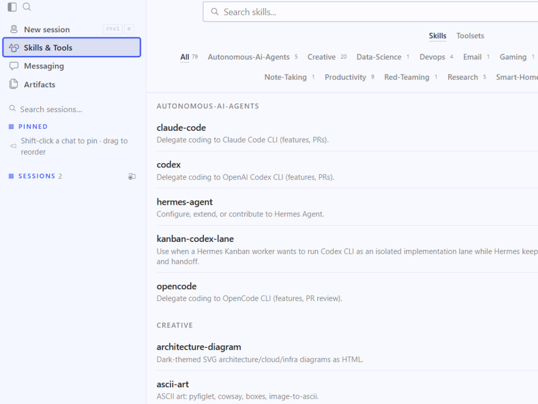Click the 'Shift-click a chat to pin' hint
Image resolution: width=538 pixels, height=404 pixels.
[x=74, y=147]
